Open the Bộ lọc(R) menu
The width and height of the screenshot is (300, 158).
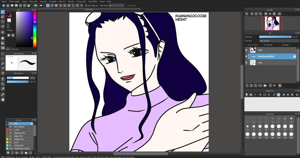point(33,1)
